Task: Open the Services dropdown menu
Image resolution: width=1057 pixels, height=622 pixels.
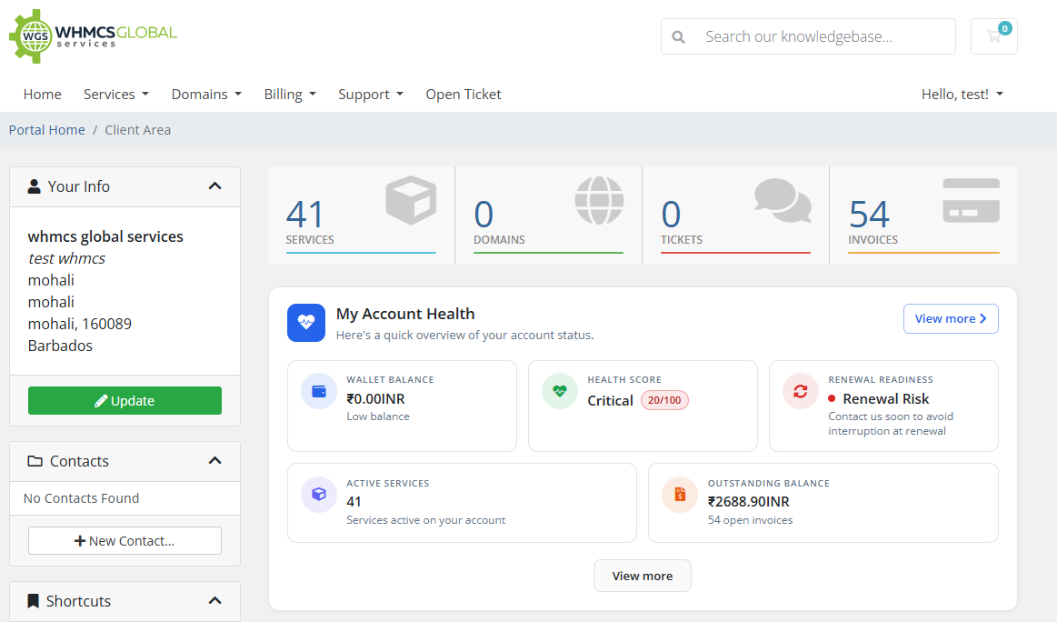Action: point(116,95)
